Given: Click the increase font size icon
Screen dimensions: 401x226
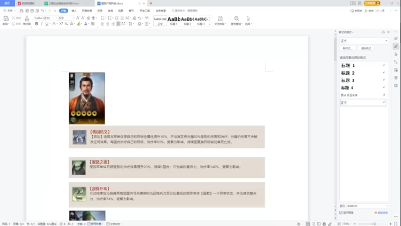Looking at the screenshot, I should click(x=78, y=18).
